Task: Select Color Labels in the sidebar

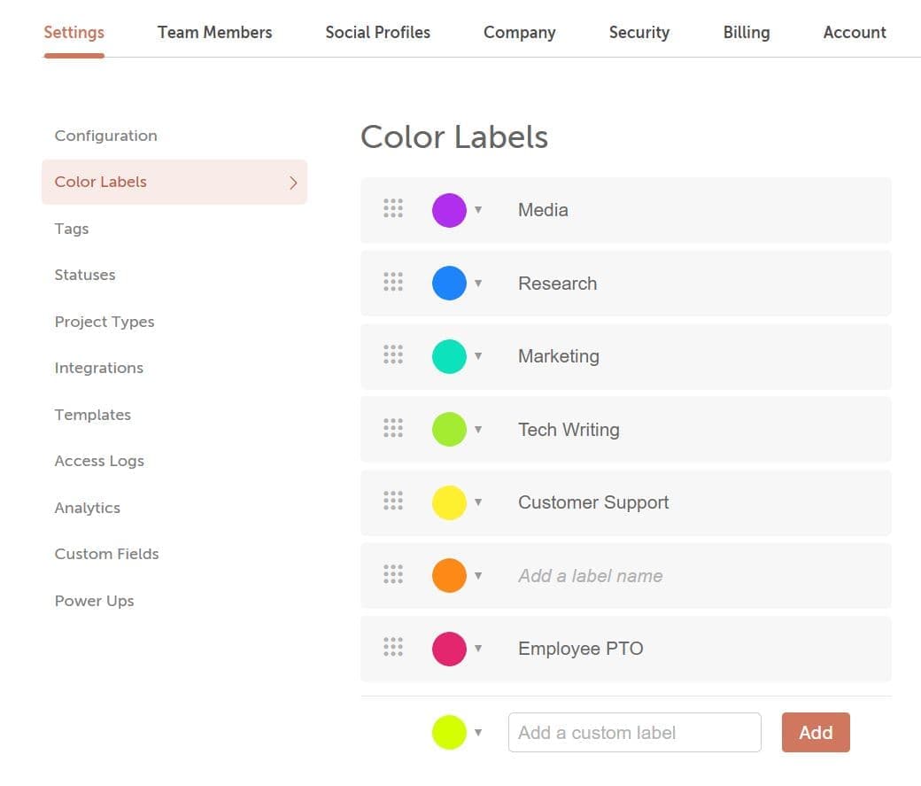Action: (174, 183)
